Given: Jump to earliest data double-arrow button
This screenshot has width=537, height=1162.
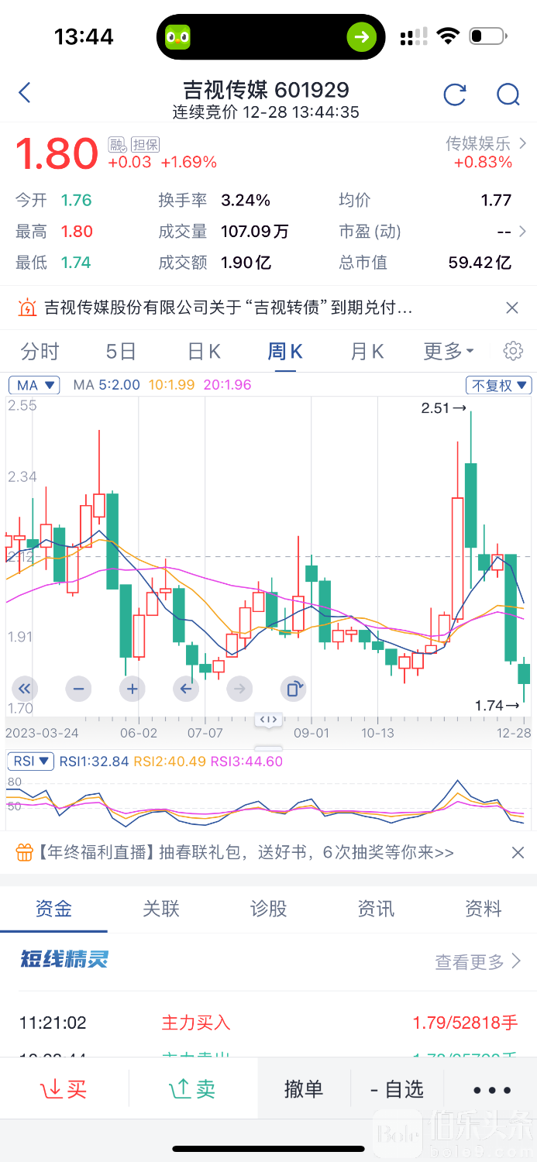Looking at the screenshot, I should 25,688.
